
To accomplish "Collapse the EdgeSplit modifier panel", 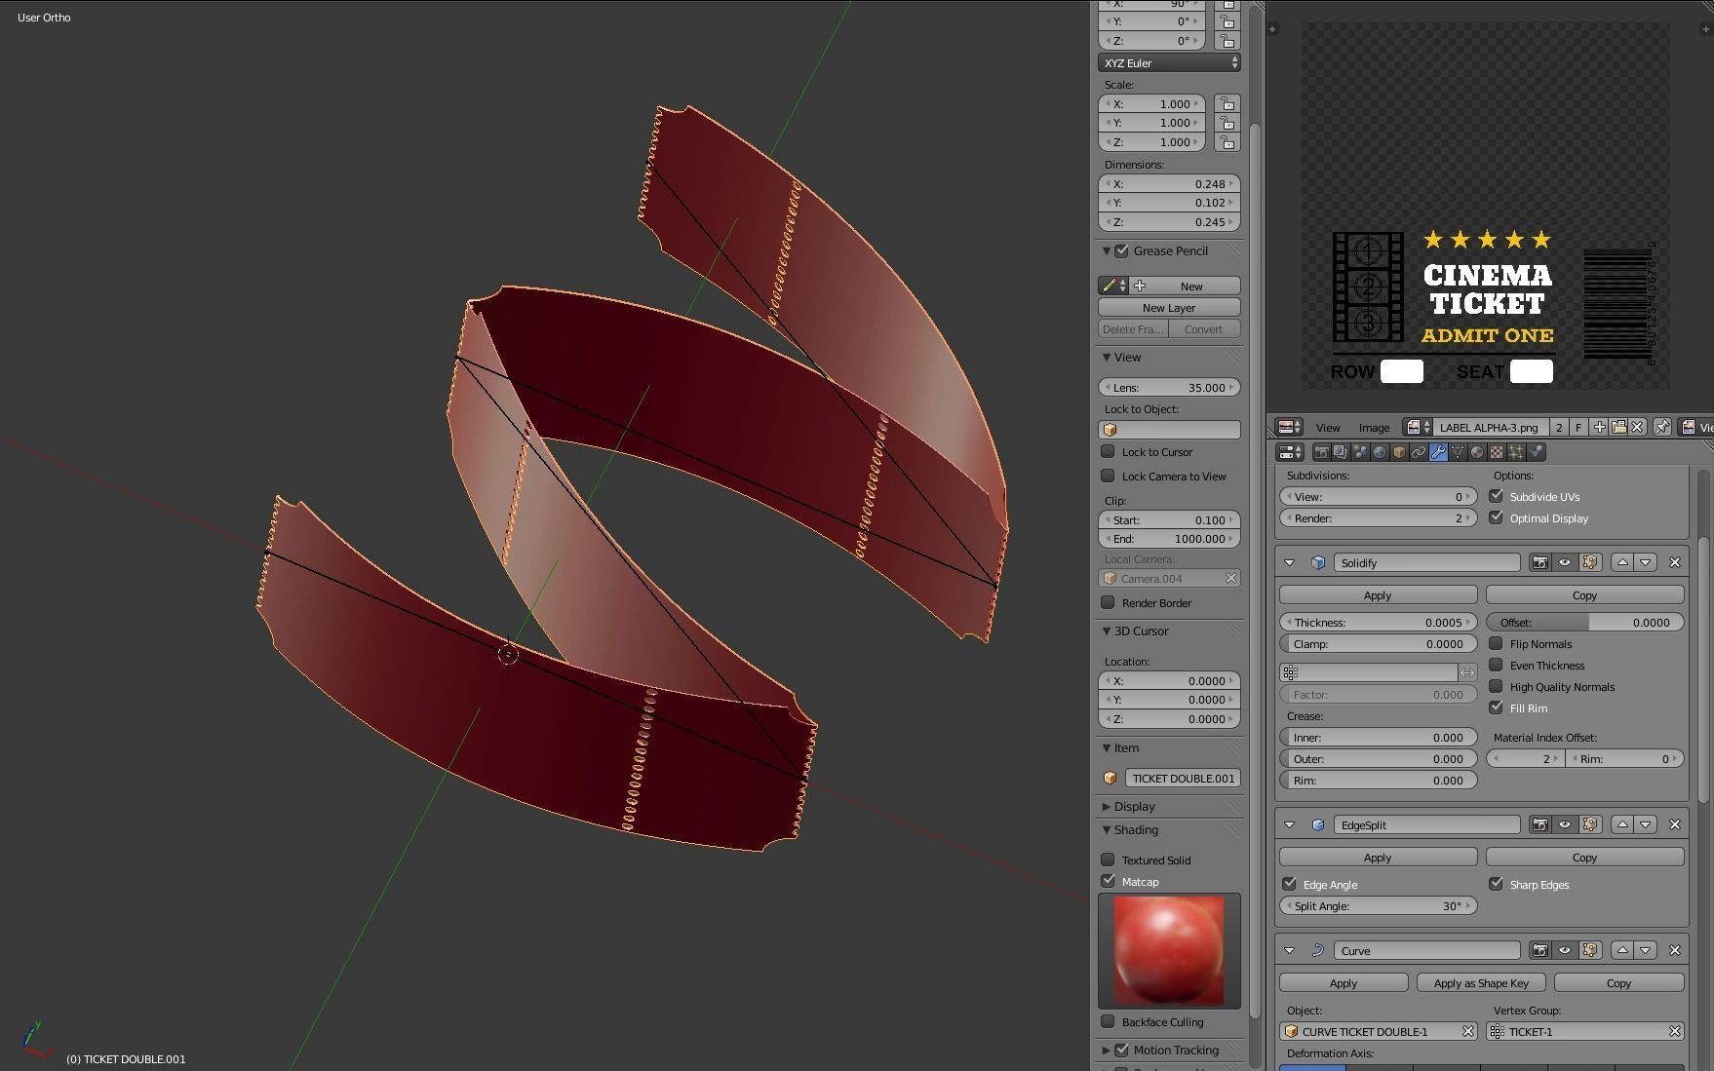I will 1290,824.
